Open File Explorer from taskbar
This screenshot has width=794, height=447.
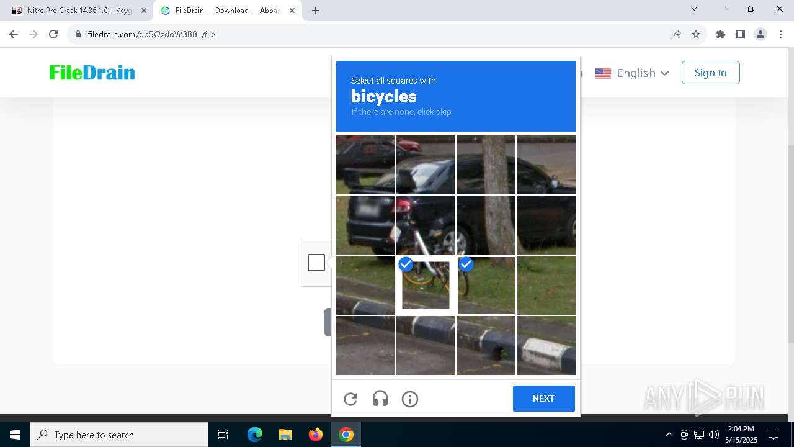click(x=285, y=435)
